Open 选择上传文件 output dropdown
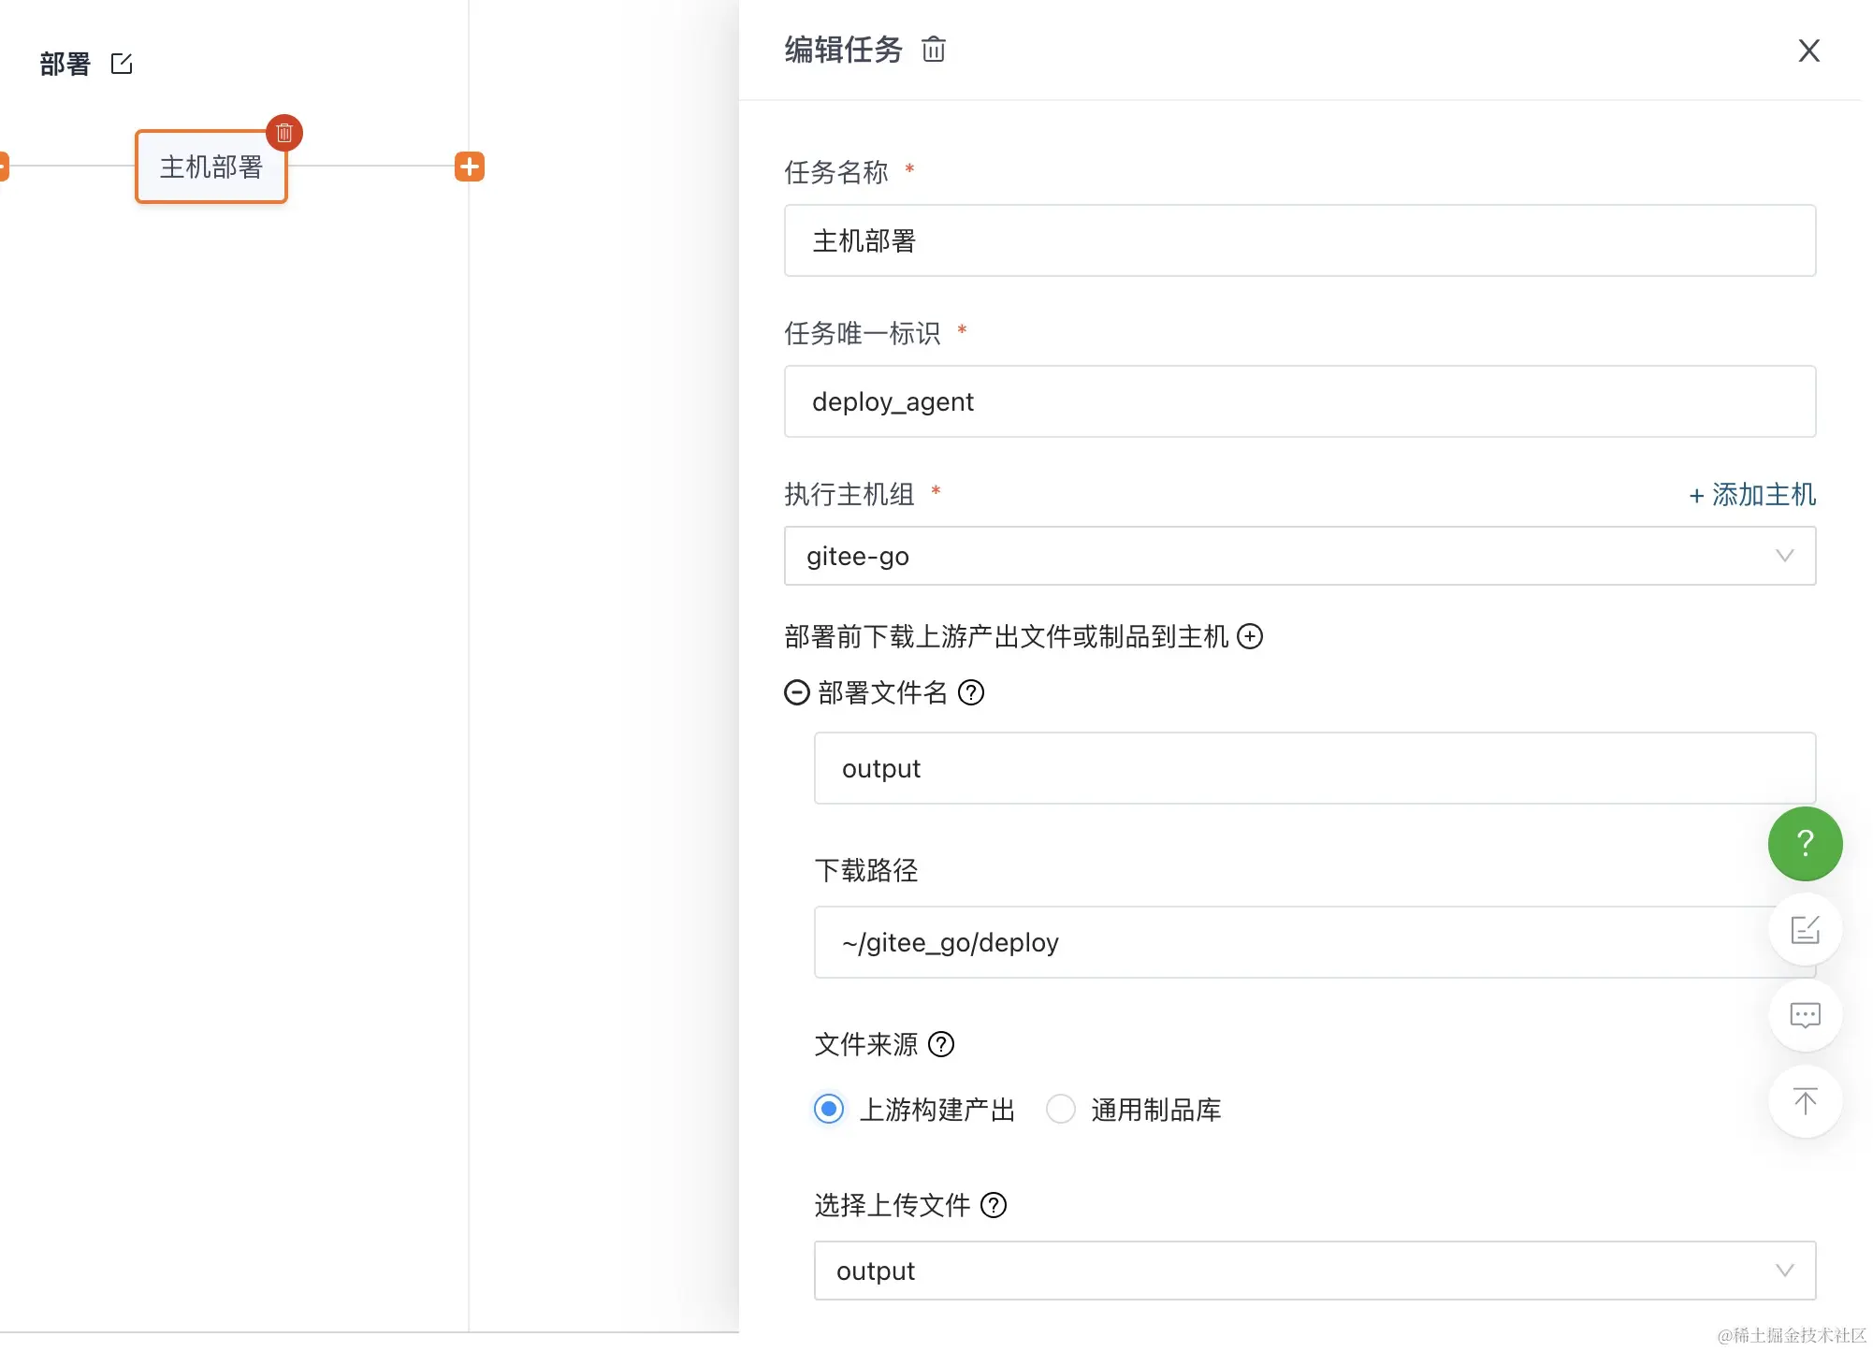 [1314, 1271]
